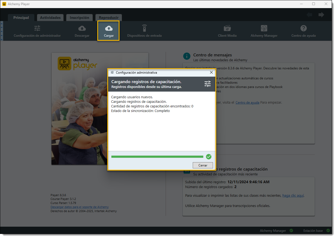Launch Alchemy Manager from the toolbar
336x238 pixels.
pyautogui.click(x=264, y=28)
